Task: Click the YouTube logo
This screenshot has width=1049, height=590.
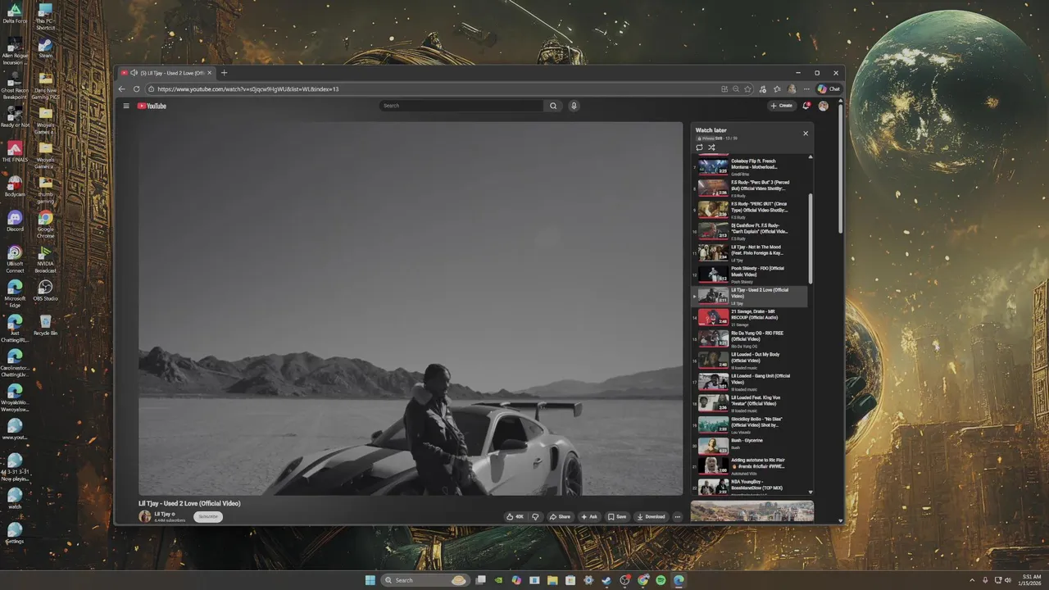Action: (x=152, y=106)
